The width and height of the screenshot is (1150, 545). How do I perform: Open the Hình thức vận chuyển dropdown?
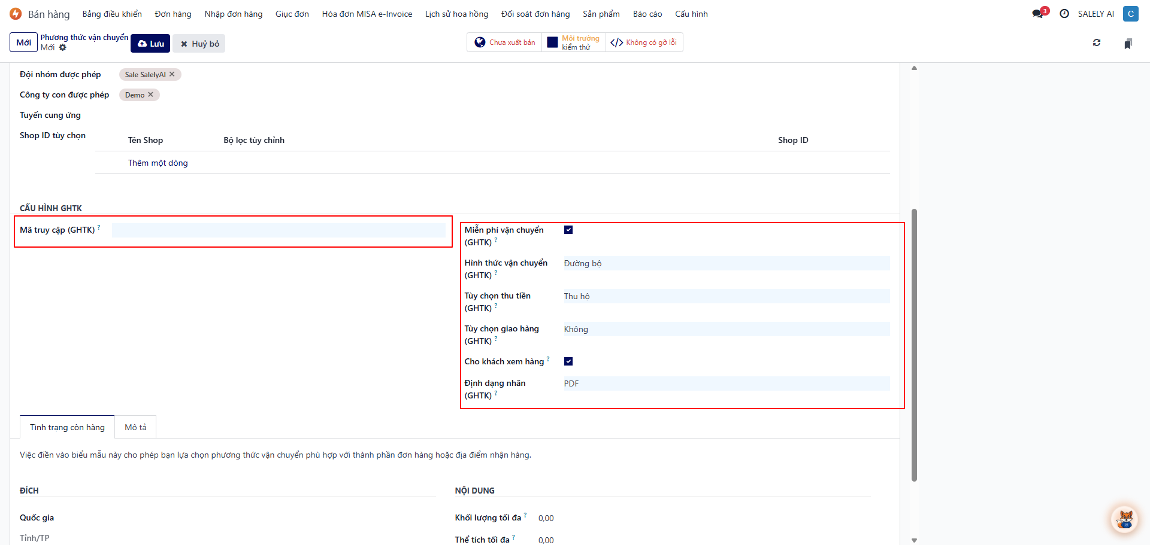[726, 263]
